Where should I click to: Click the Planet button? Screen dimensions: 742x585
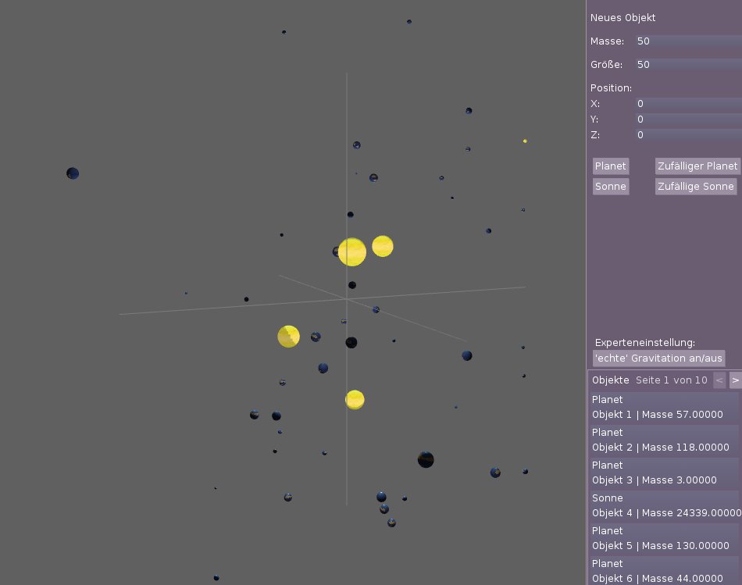tap(611, 166)
